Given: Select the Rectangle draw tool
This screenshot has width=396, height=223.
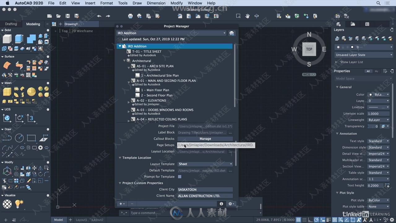Looking at the screenshot, I should 31,138.
